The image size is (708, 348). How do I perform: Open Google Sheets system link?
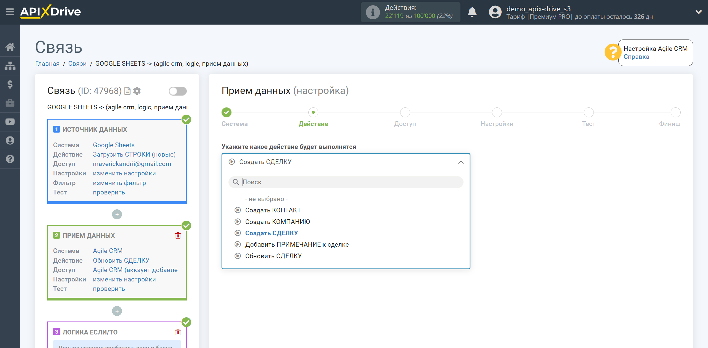coord(114,145)
